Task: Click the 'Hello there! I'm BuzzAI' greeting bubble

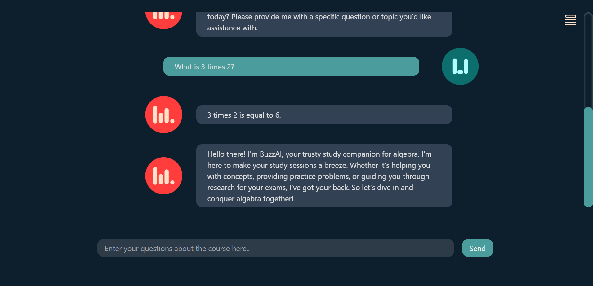Action: (x=324, y=176)
